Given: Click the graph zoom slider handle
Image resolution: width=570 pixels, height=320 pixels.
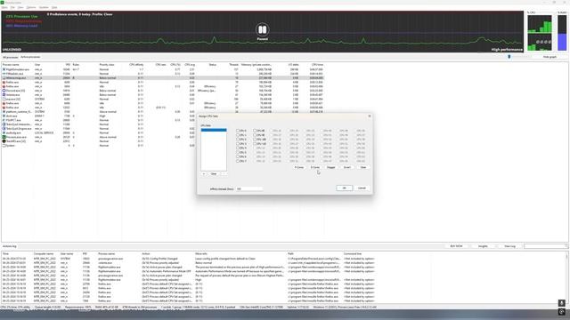Looking at the screenshot, I should 509,57.
